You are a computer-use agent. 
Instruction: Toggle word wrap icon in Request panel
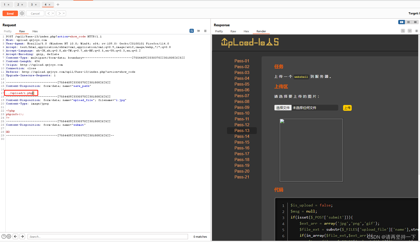pyautogui.click(x=192, y=31)
